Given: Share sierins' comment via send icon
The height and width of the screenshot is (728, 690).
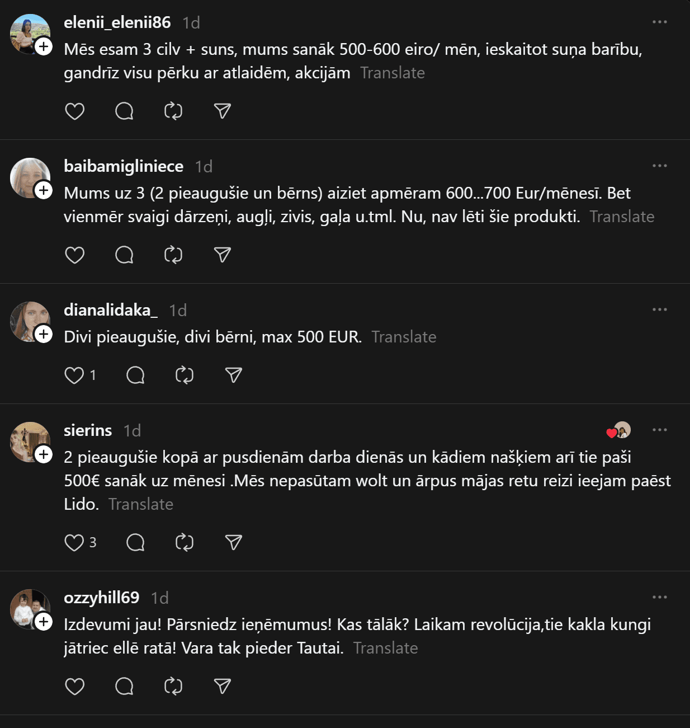Looking at the screenshot, I should (x=233, y=542).
